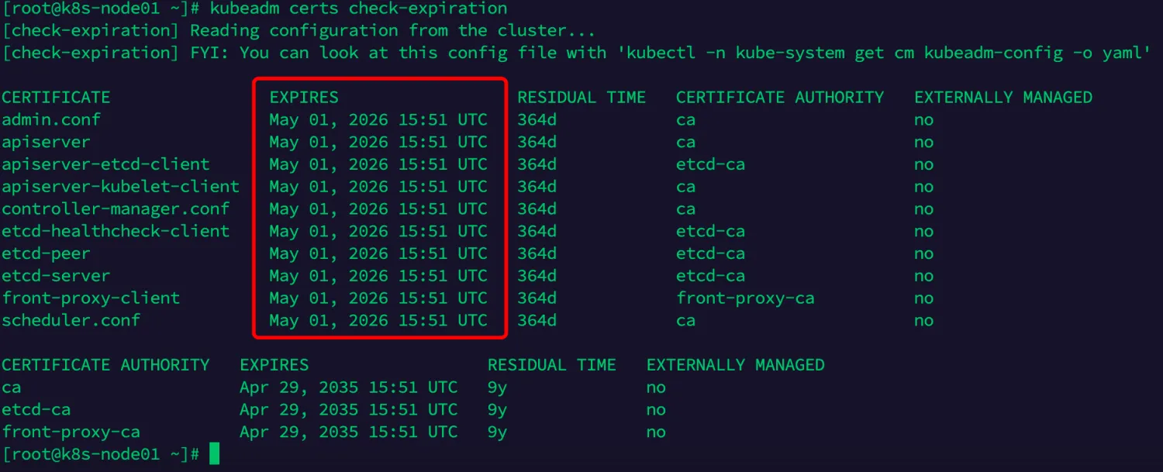Click the 'RESIDUAL TIME' header in first table
The image size is (1163, 472).
581,98
